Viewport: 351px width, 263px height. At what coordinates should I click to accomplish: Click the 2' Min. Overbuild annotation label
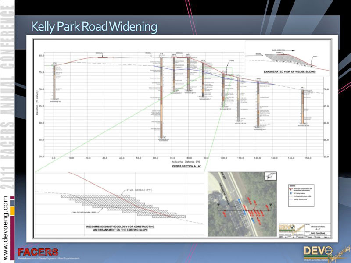(138, 189)
